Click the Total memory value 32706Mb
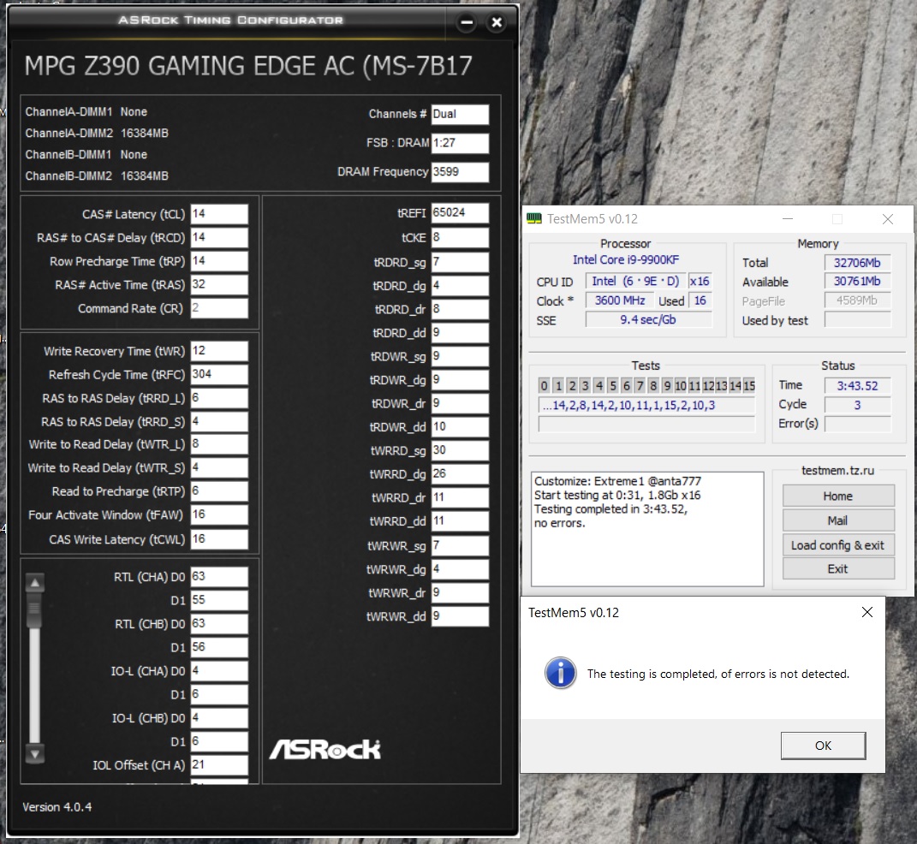 [857, 263]
